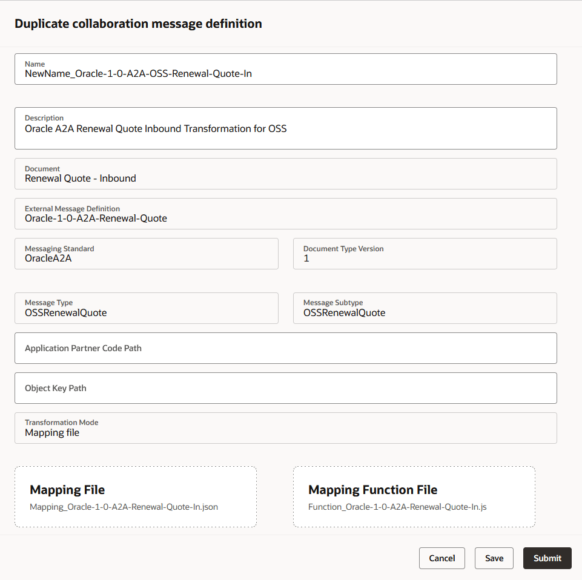Click the Mapping File upload box

click(x=136, y=496)
